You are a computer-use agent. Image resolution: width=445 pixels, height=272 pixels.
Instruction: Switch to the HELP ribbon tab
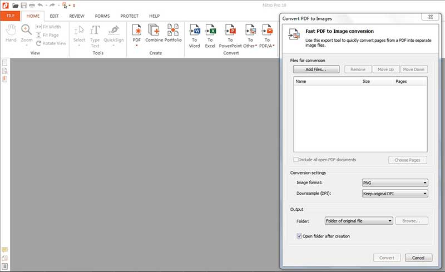[x=155, y=16]
